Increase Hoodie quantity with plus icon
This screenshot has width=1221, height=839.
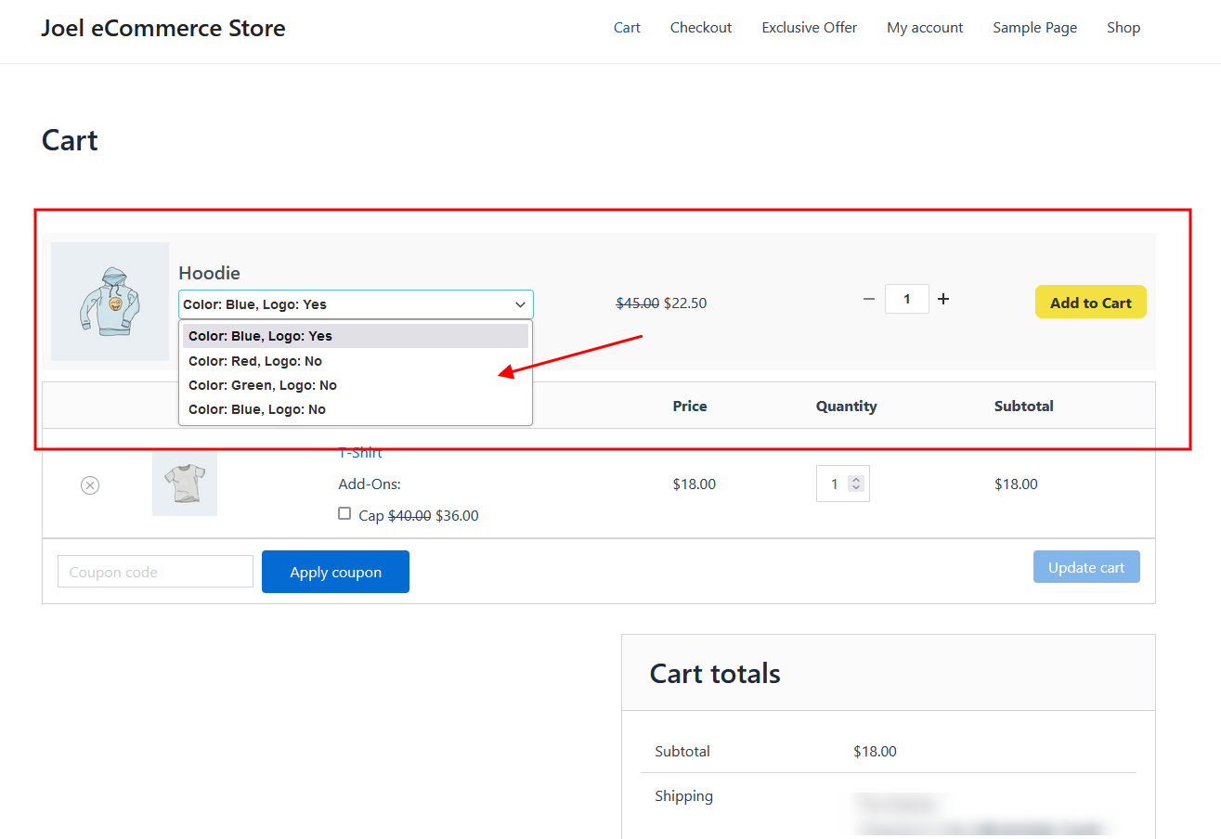pyautogui.click(x=943, y=299)
